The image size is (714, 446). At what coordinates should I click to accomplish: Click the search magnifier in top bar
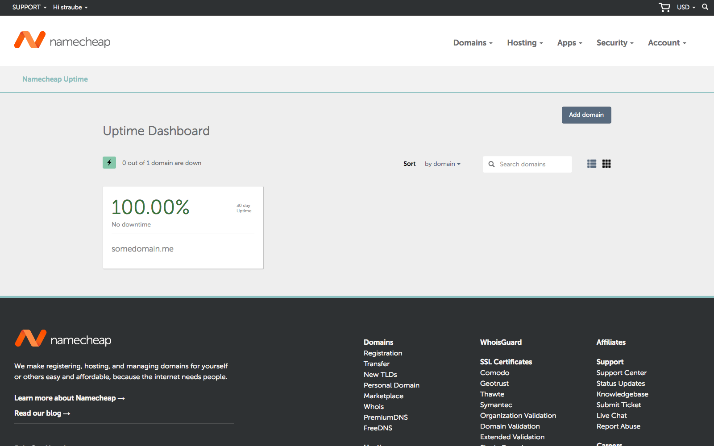pyautogui.click(x=705, y=7)
